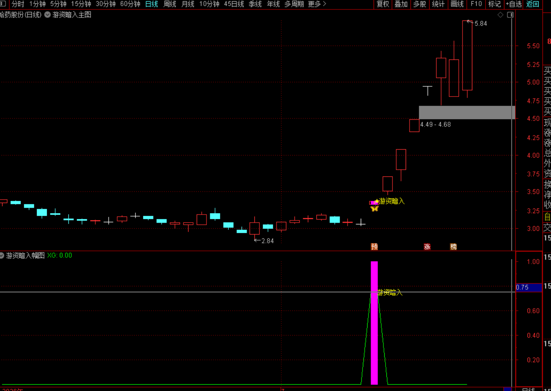The image size is (551, 391).
Task: Open the 画线 drawing tools
Action: pyautogui.click(x=457, y=4)
